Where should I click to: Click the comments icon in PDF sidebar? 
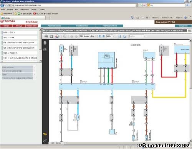45,134
